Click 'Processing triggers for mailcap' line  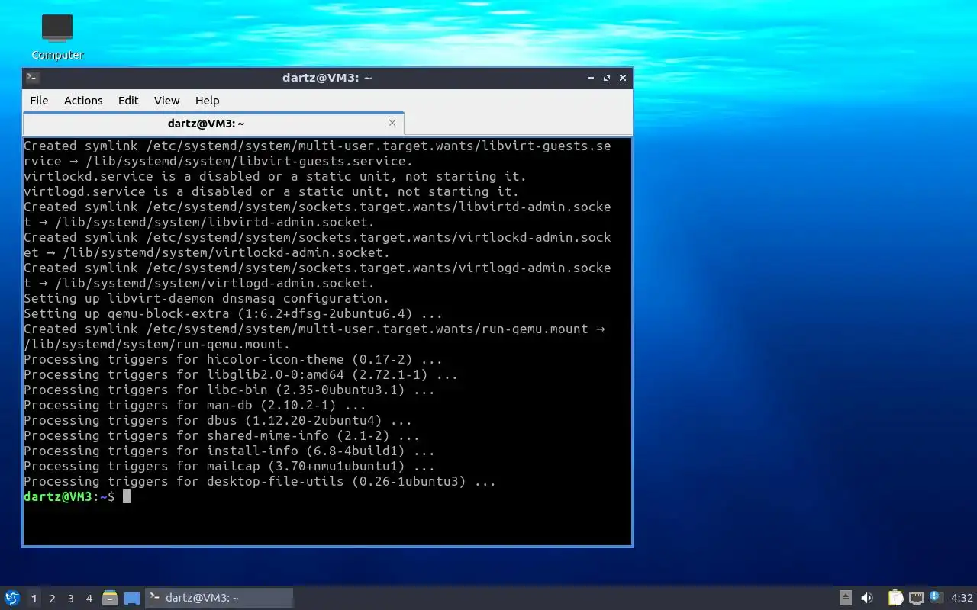229,466
